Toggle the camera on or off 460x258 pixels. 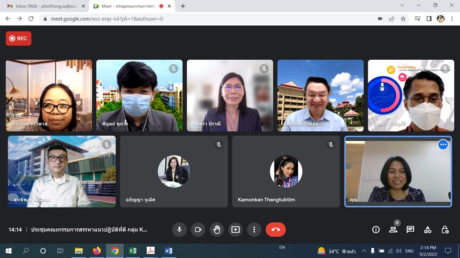pyautogui.click(x=198, y=230)
